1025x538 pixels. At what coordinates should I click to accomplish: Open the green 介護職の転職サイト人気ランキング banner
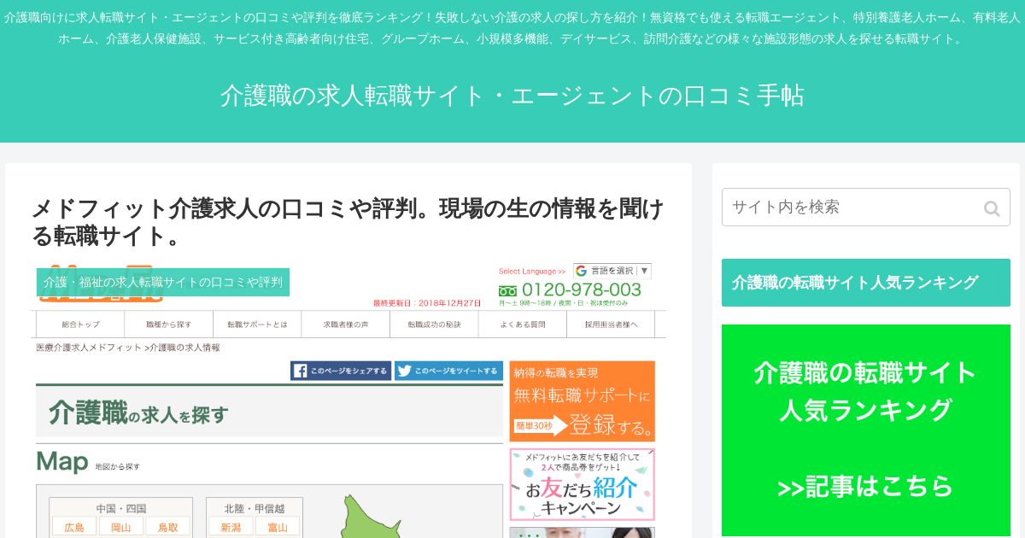pyautogui.click(x=865, y=430)
